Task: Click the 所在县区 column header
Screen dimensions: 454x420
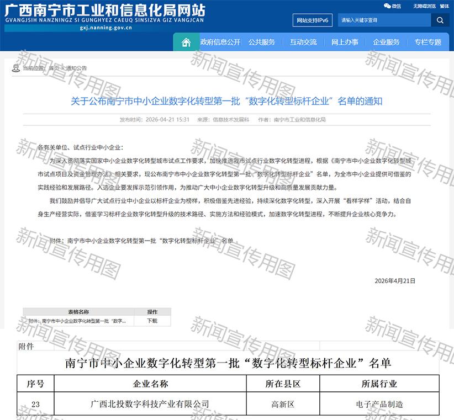Action: [x=283, y=384]
